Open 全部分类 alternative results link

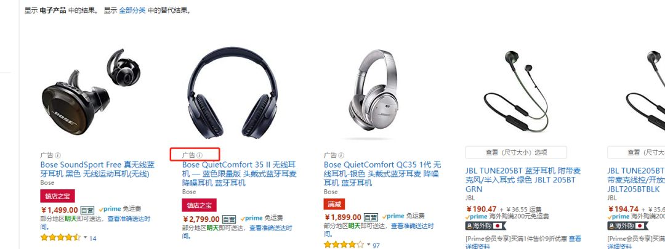pyautogui.click(x=132, y=10)
